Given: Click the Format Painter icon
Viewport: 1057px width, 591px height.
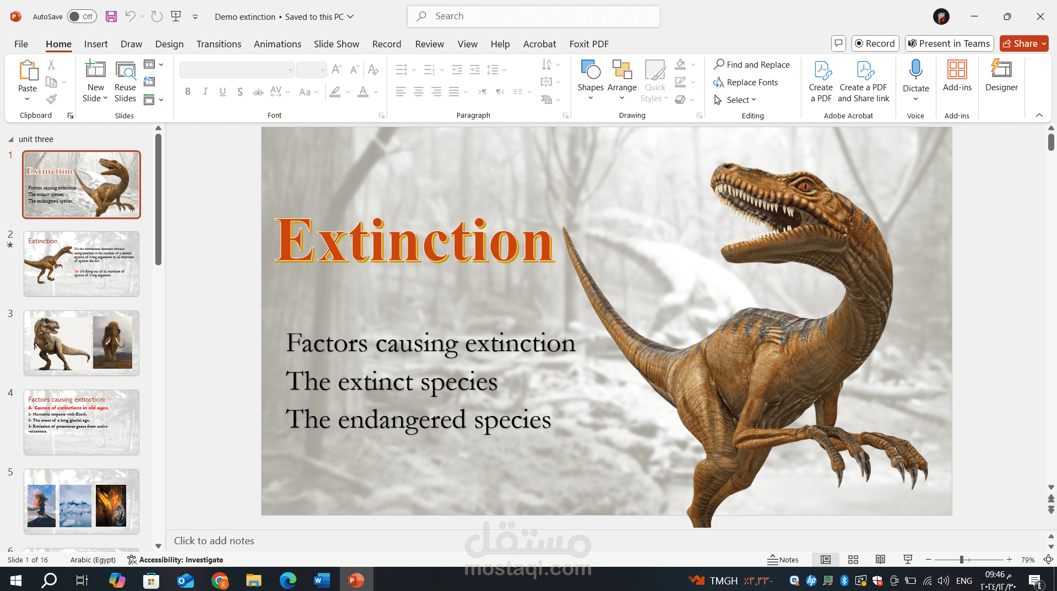Looking at the screenshot, I should (51, 99).
